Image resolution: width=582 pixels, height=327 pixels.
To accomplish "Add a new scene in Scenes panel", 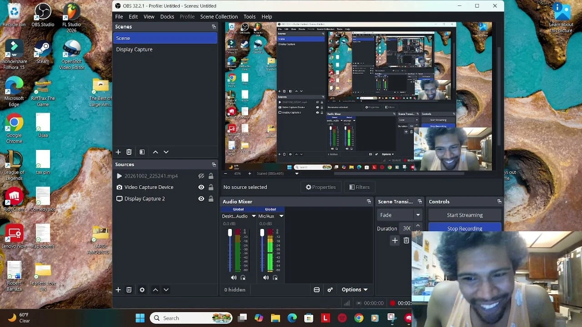I will [118, 152].
